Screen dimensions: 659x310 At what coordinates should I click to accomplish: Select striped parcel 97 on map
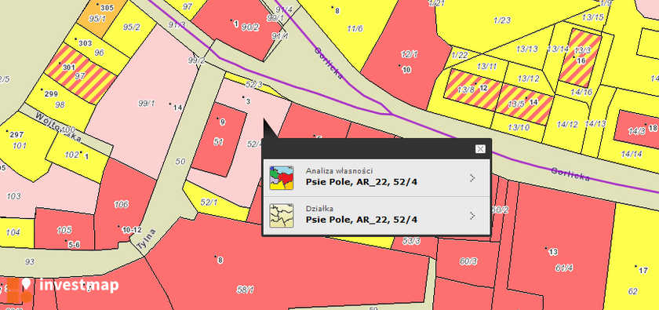point(80,74)
